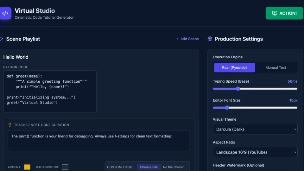The image size is (304, 171).
Task: Click the Virtual Studio code logo icon
Action: click(5, 13)
